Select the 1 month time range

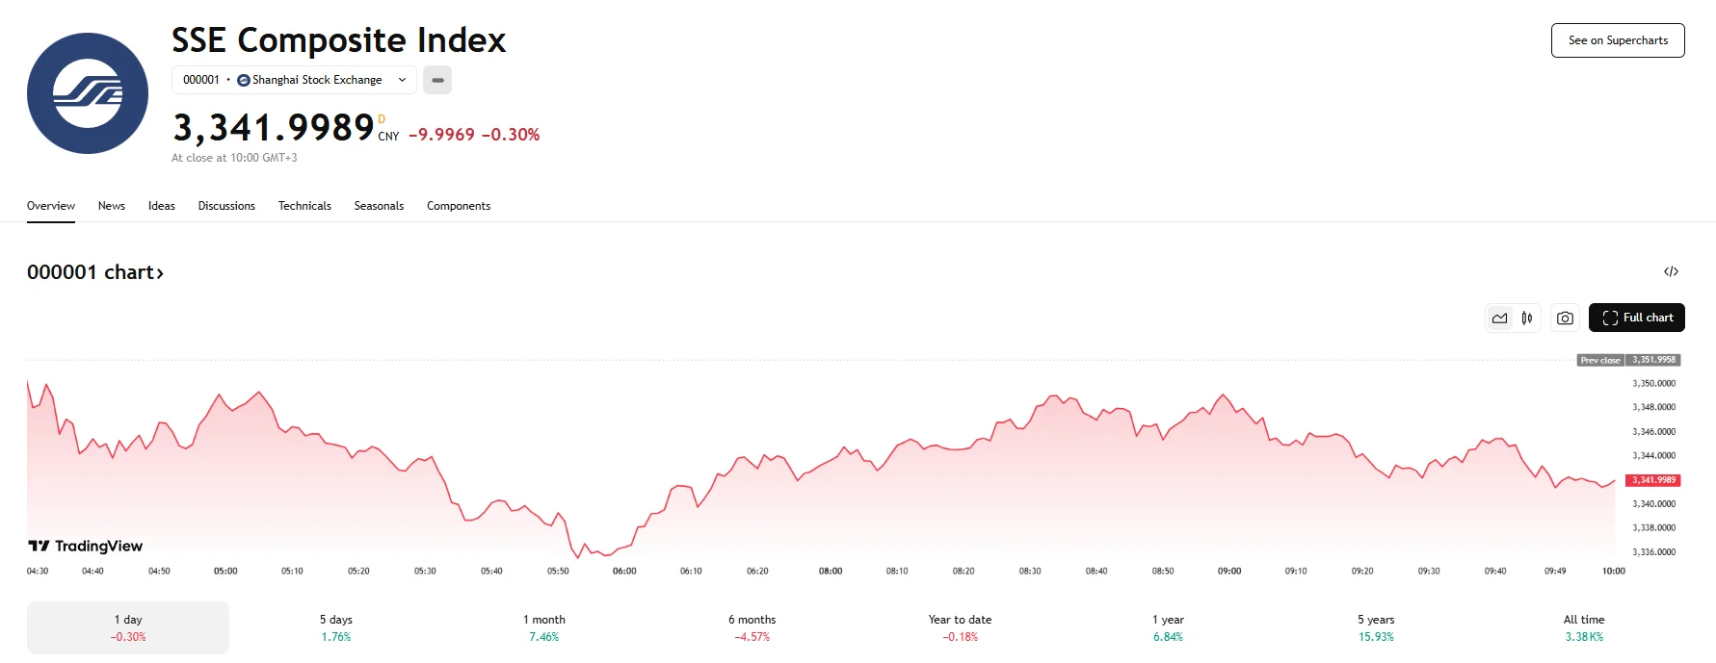click(544, 627)
